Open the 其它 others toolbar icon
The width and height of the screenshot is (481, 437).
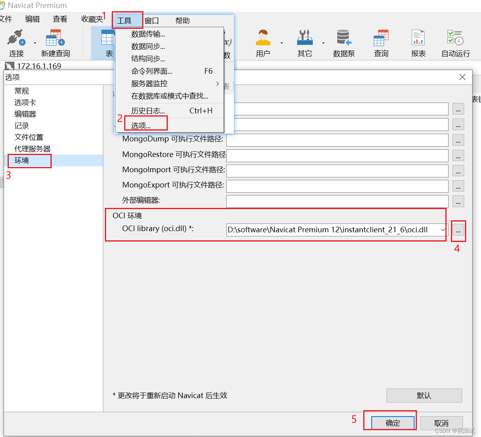click(305, 38)
